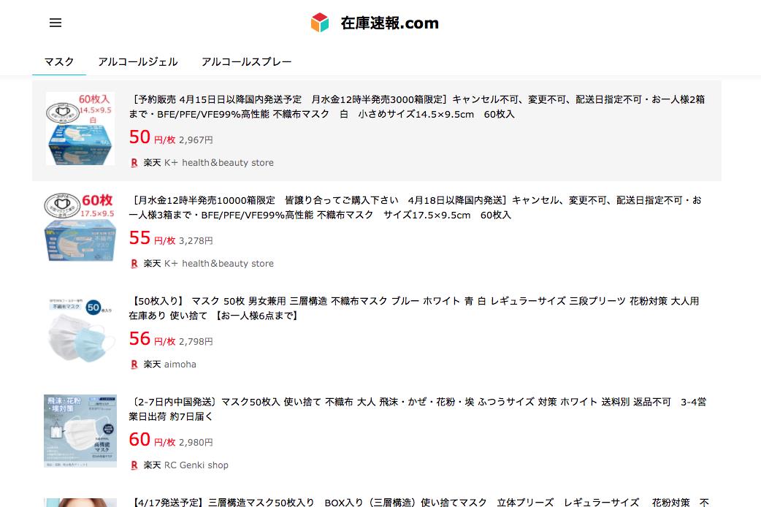Switch to the アルコールジェル tab
Viewport: 761px width, 507px height.
point(138,61)
